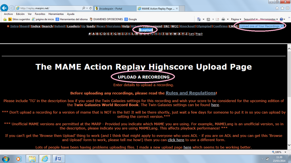Click the Home icon at top right
Viewport: 291px width, 163px height.
coord(277,8)
